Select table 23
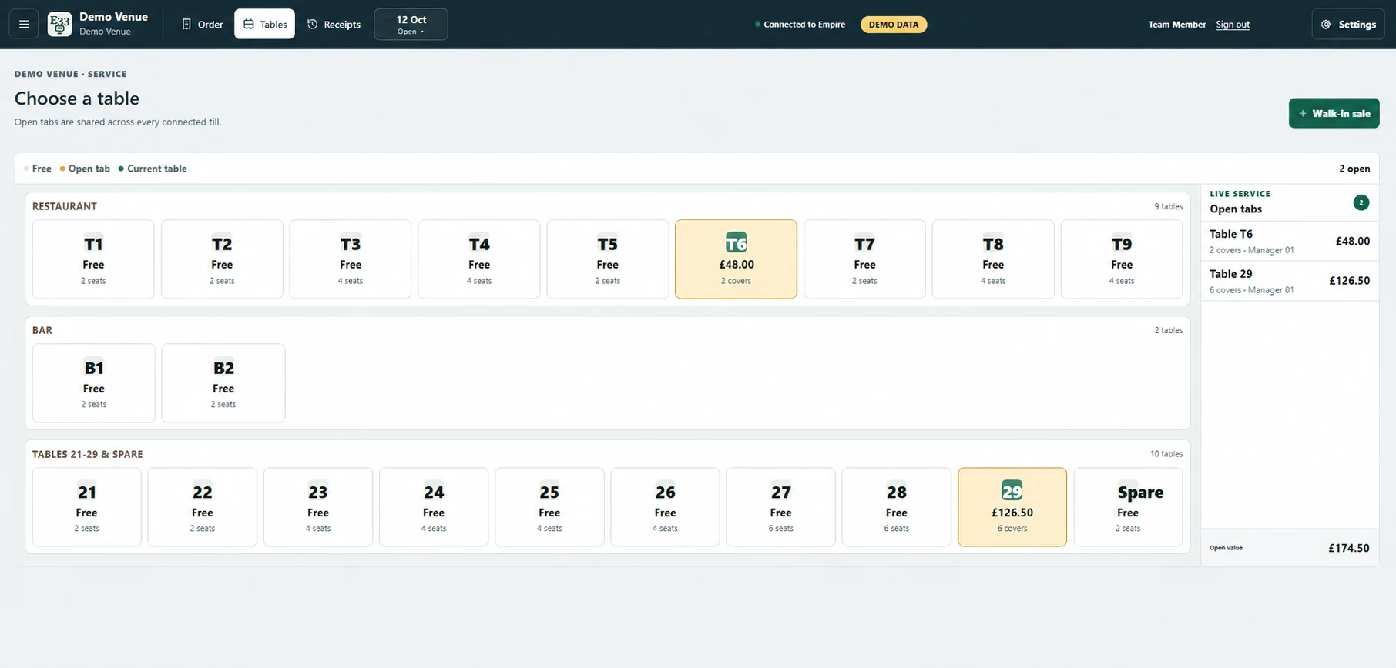Viewport: 1396px width, 668px height. pyautogui.click(x=318, y=507)
